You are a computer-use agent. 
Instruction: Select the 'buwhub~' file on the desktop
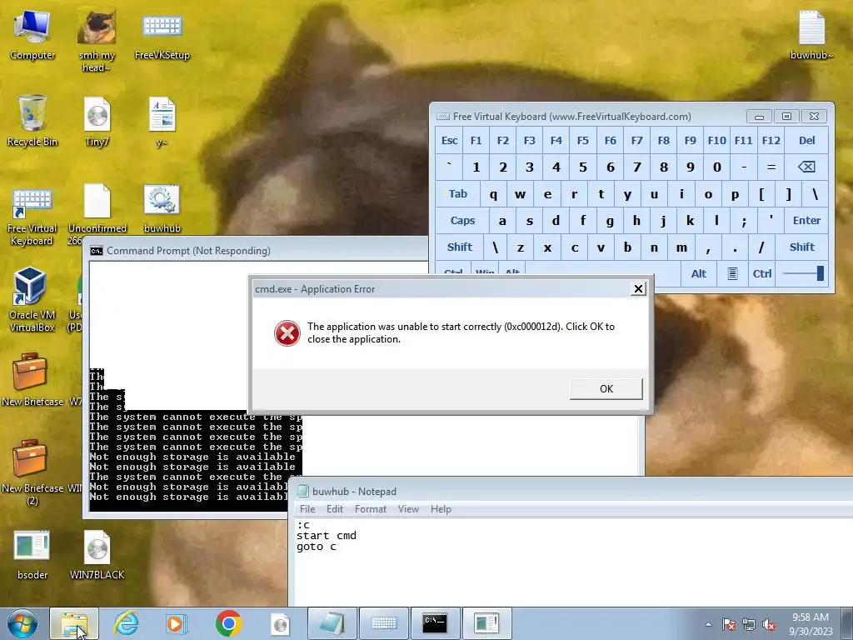pos(811,34)
